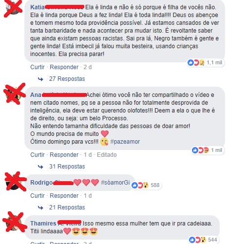Viewport: 228px width, 244px height.
Task: Expand the 31 Respostas thread
Action: (x=67, y=167)
